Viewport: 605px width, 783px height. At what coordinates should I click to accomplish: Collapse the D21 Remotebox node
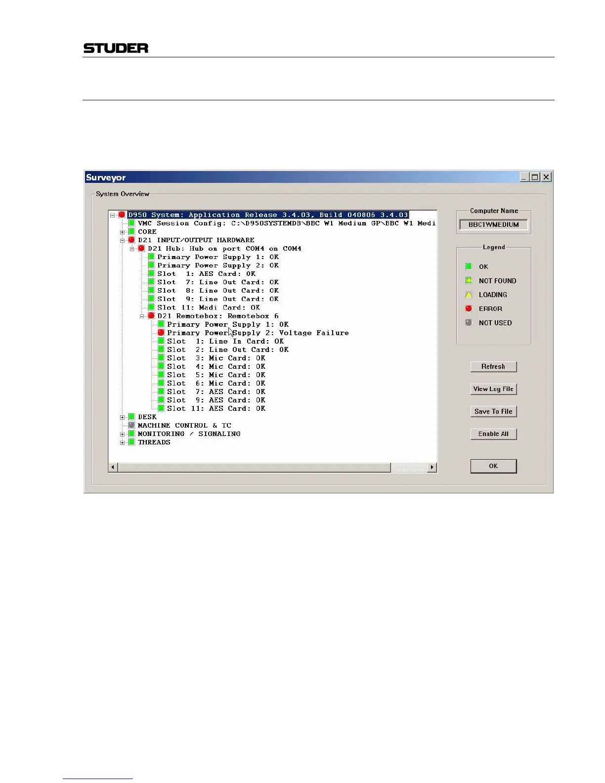142,316
